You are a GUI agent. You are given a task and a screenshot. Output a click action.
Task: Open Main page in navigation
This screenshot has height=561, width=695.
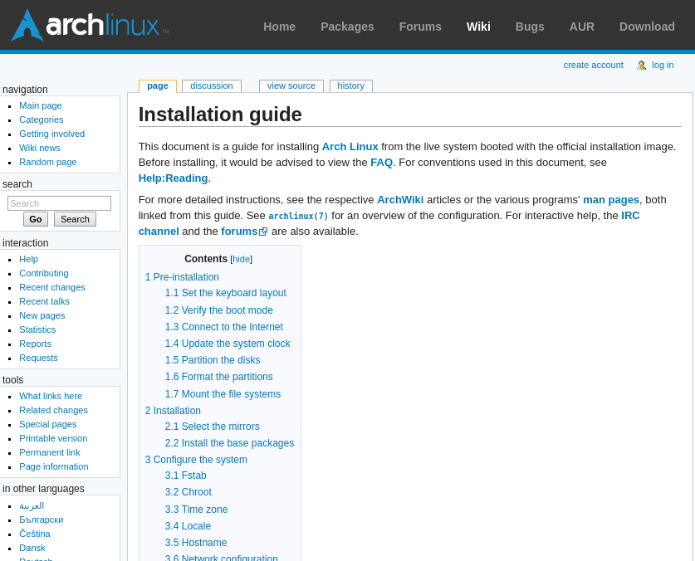point(41,105)
